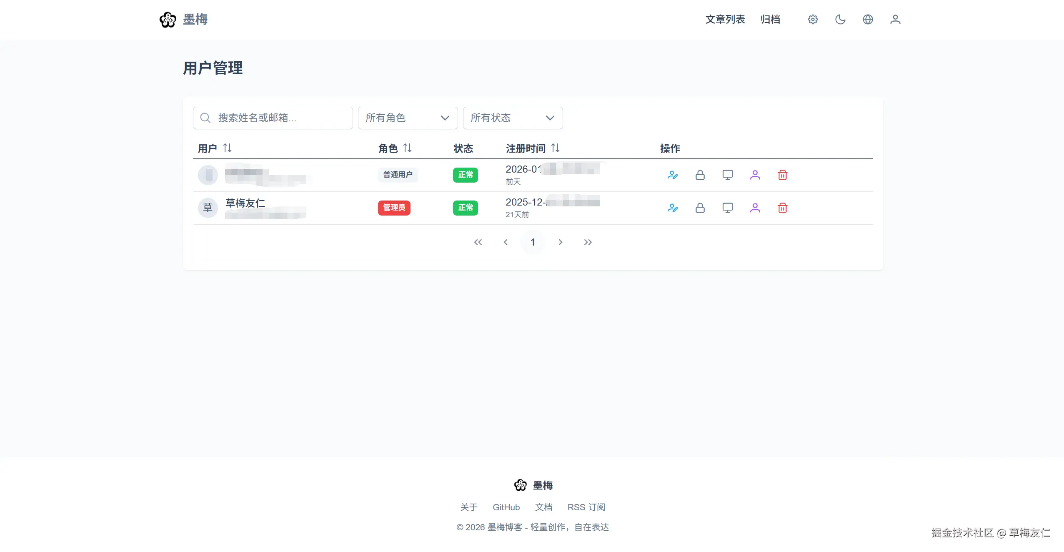The image size is (1064, 552).
Task: Click edit-user icon in first row
Action: [672, 175]
